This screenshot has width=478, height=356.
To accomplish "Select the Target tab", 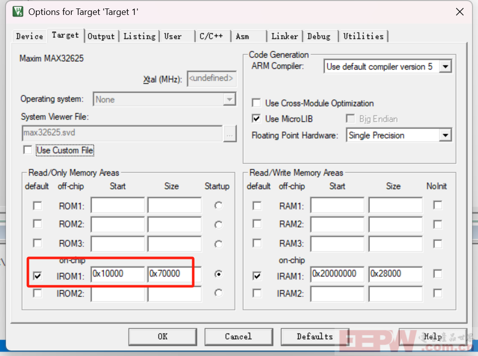I will [65, 35].
